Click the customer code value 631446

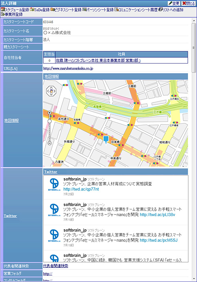[48, 22]
